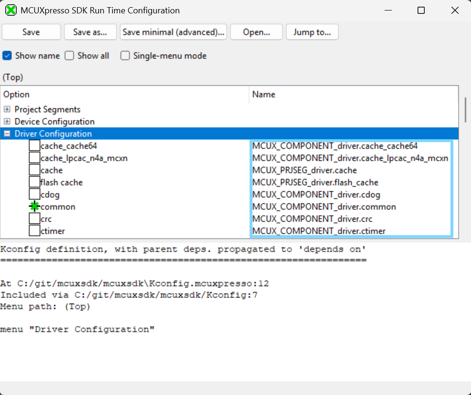Check the cache_cache64 option
Image resolution: width=471 pixels, height=395 pixels.
[x=34, y=145]
